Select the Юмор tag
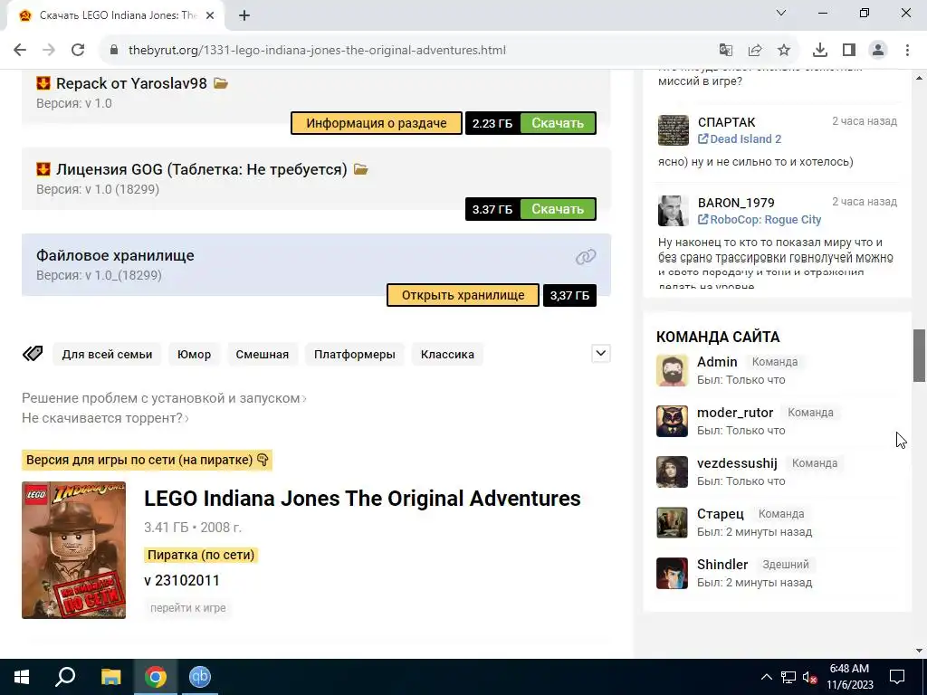The image size is (927, 695). coord(194,355)
